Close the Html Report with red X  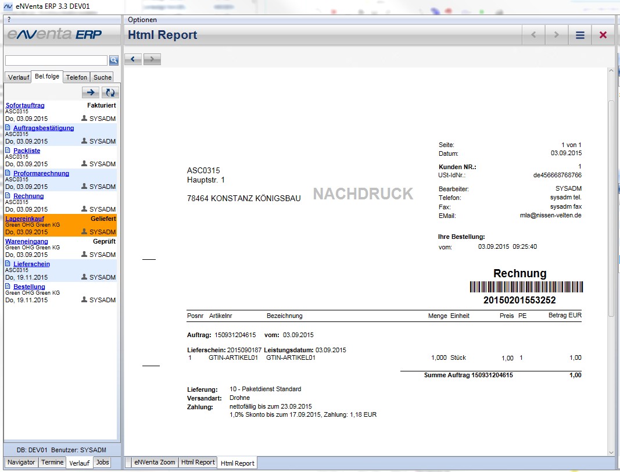pyautogui.click(x=603, y=35)
